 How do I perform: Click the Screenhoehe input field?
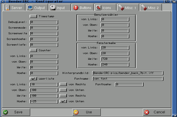(x=44, y=39)
